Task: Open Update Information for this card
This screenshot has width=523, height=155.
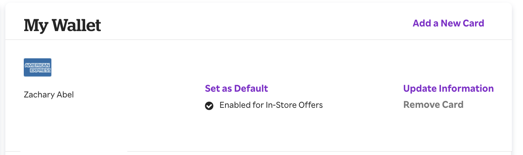Action: coord(448,89)
